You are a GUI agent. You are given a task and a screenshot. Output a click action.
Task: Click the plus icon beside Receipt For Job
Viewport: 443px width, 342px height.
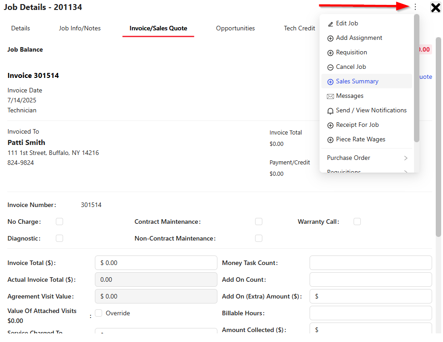click(x=330, y=125)
